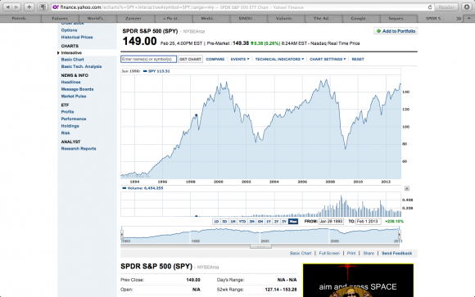This screenshot has width=475, height=297.
Task: Click the FROM date field
Action: pos(331,222)
